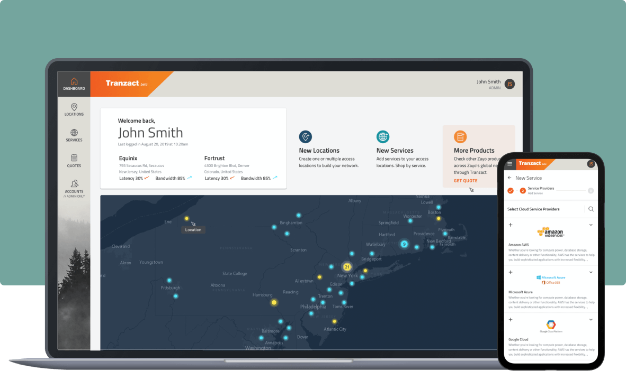Go to Quotes in the sidebar
626x371 pixels.
click(x=74, y=161)
